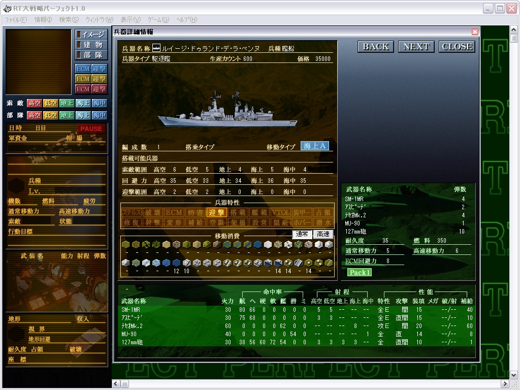Toggle 索敵 高空 high-altitude search filter
This screenshot has width=520, height=390.
pos(35,103)
